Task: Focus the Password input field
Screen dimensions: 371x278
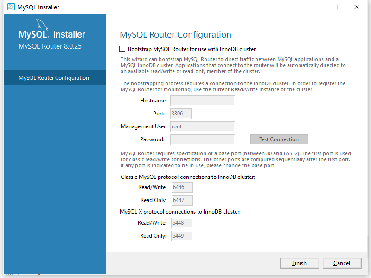Action: click(202, 139)
